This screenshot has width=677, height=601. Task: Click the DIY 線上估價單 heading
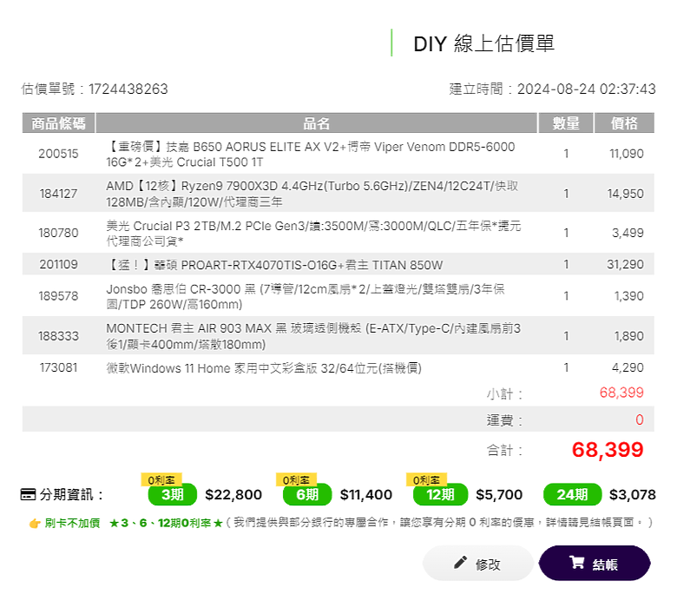pos(484,43)
